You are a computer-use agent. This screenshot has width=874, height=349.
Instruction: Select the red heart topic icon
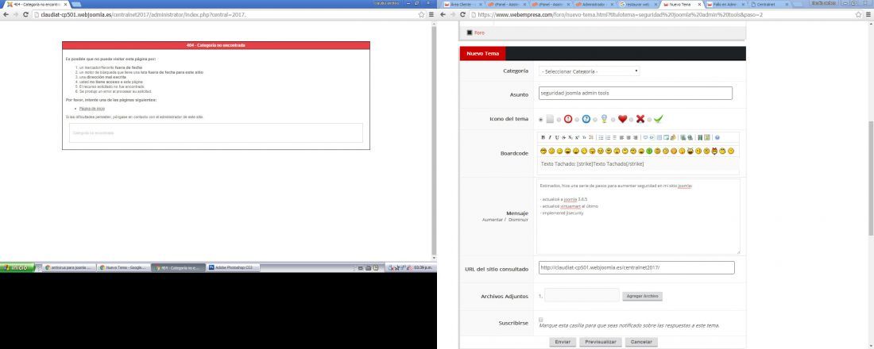623,119
